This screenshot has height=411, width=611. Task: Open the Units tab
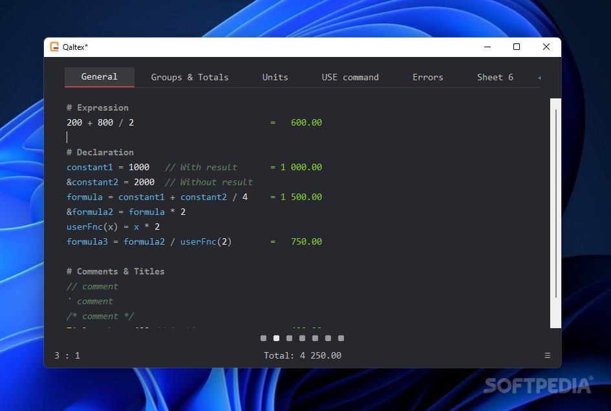[x=275, y=77]
